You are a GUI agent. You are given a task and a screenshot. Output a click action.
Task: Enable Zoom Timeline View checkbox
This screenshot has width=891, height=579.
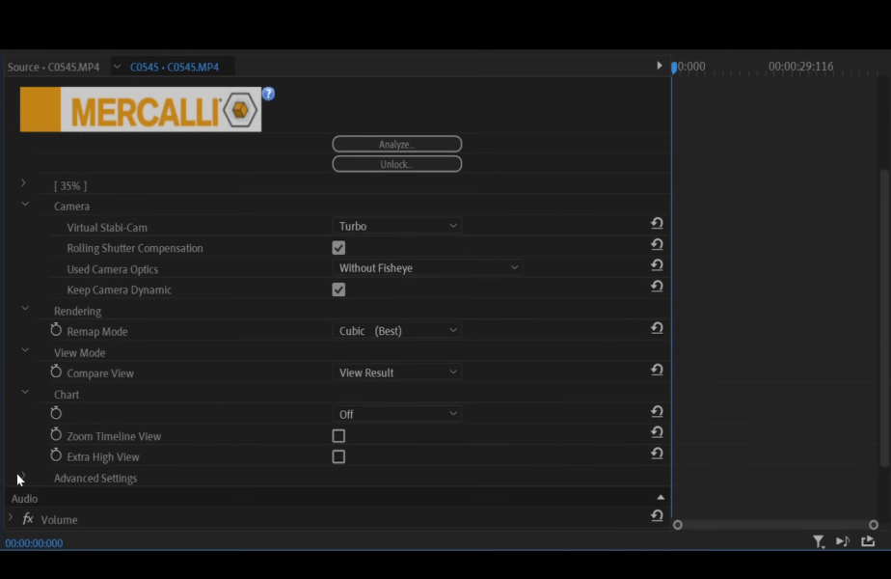[x=338, y=436]
